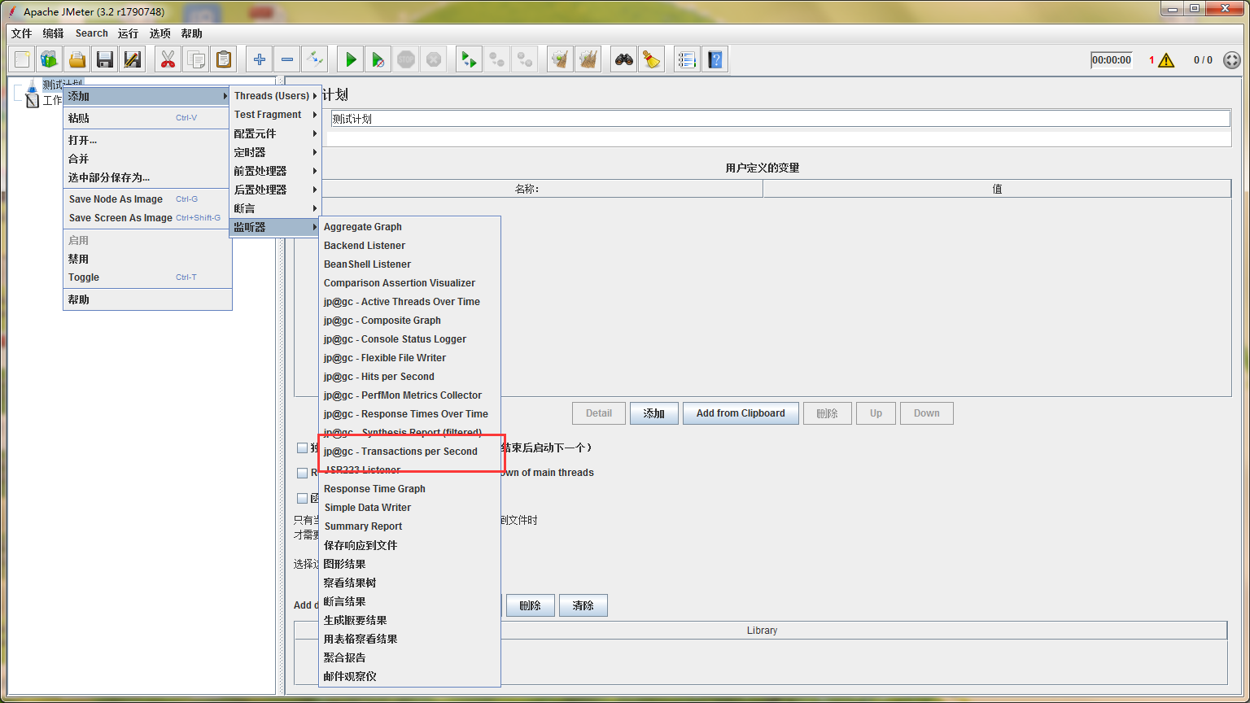
Task: Click the test plan name input field
Action: coord(780,119)
